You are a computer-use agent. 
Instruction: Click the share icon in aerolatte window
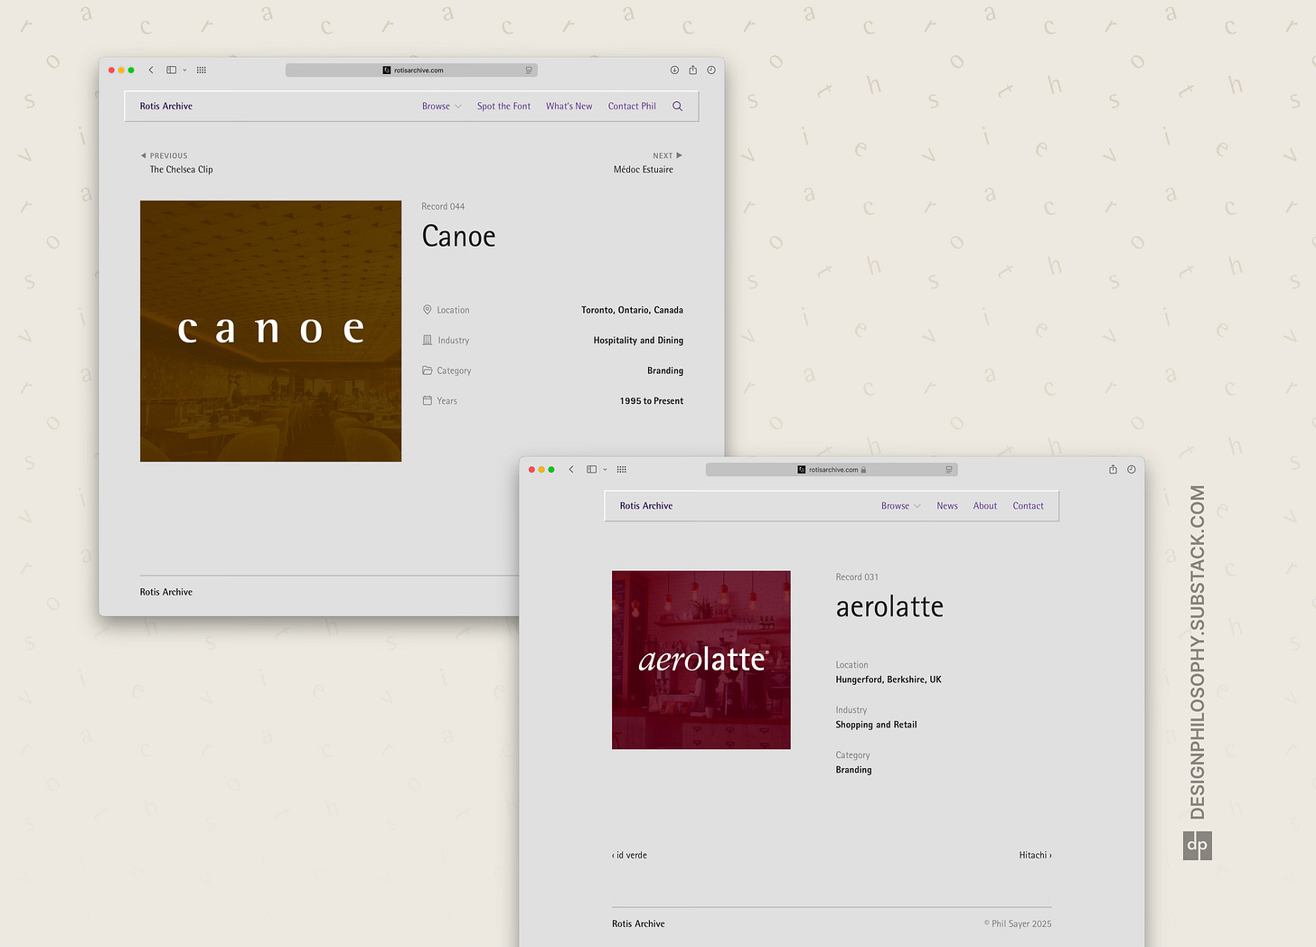pos(1113,469)
